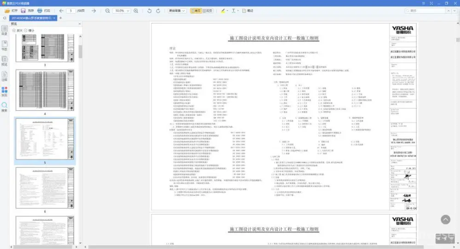Rotate the page counterclockwise
Image resolution: width=460 pixels, height=249 pixels.
coord(149,11)
